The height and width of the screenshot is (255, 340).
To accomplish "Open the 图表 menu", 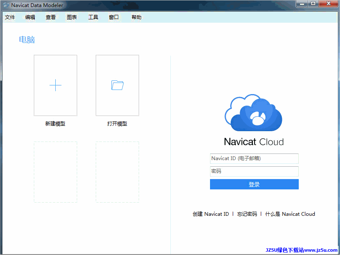I will (x=72, y=17).
